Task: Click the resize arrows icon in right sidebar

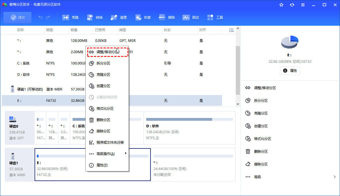Action: tap(248, 88)
